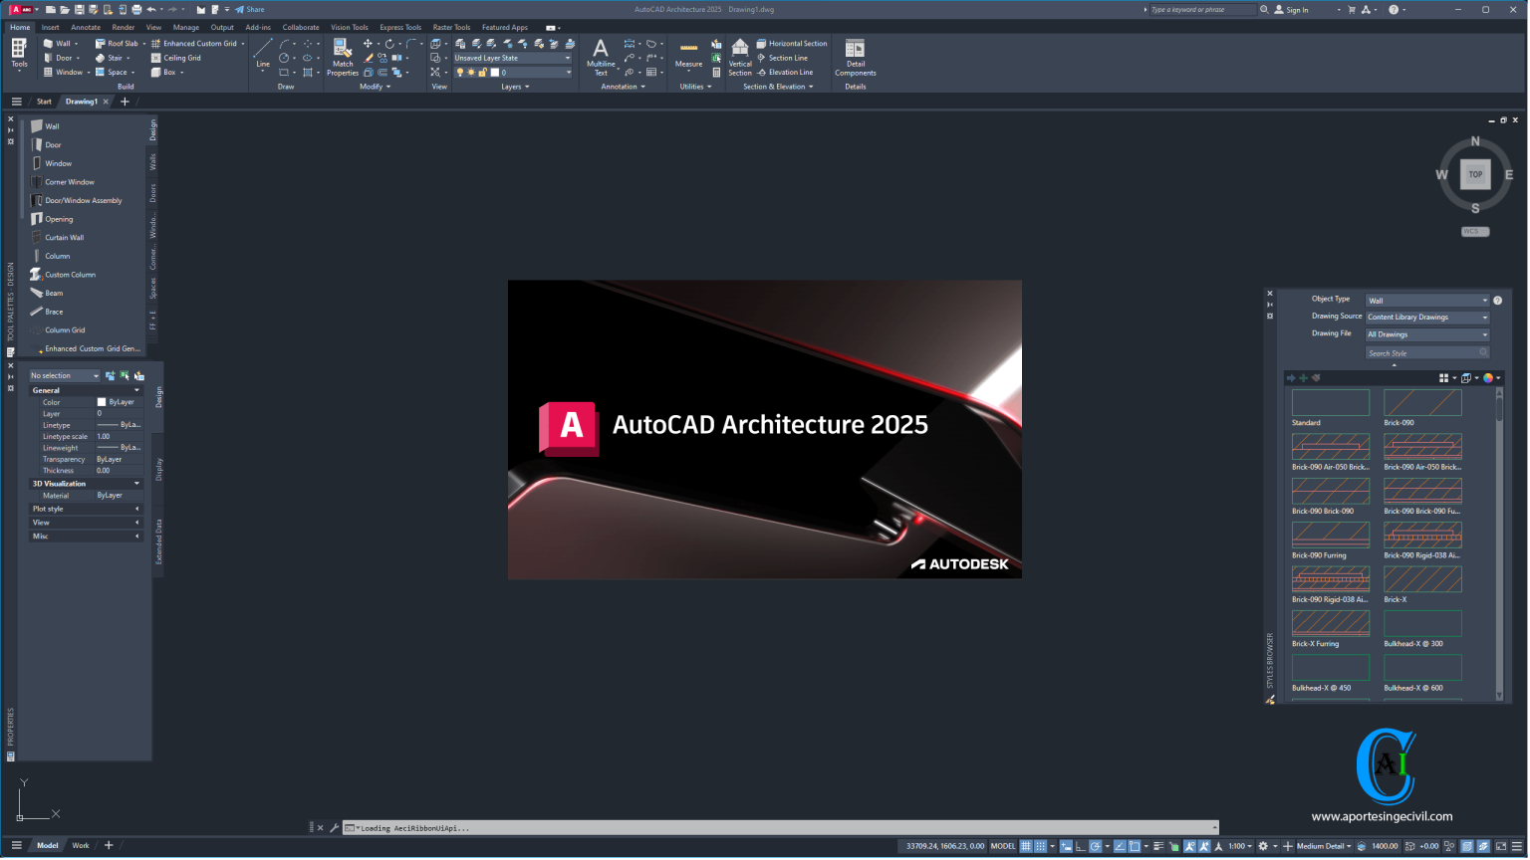Click the Match Properties tool
Image resolution: width=1530 pixels, height=860 pixels.
coord(342,52)
